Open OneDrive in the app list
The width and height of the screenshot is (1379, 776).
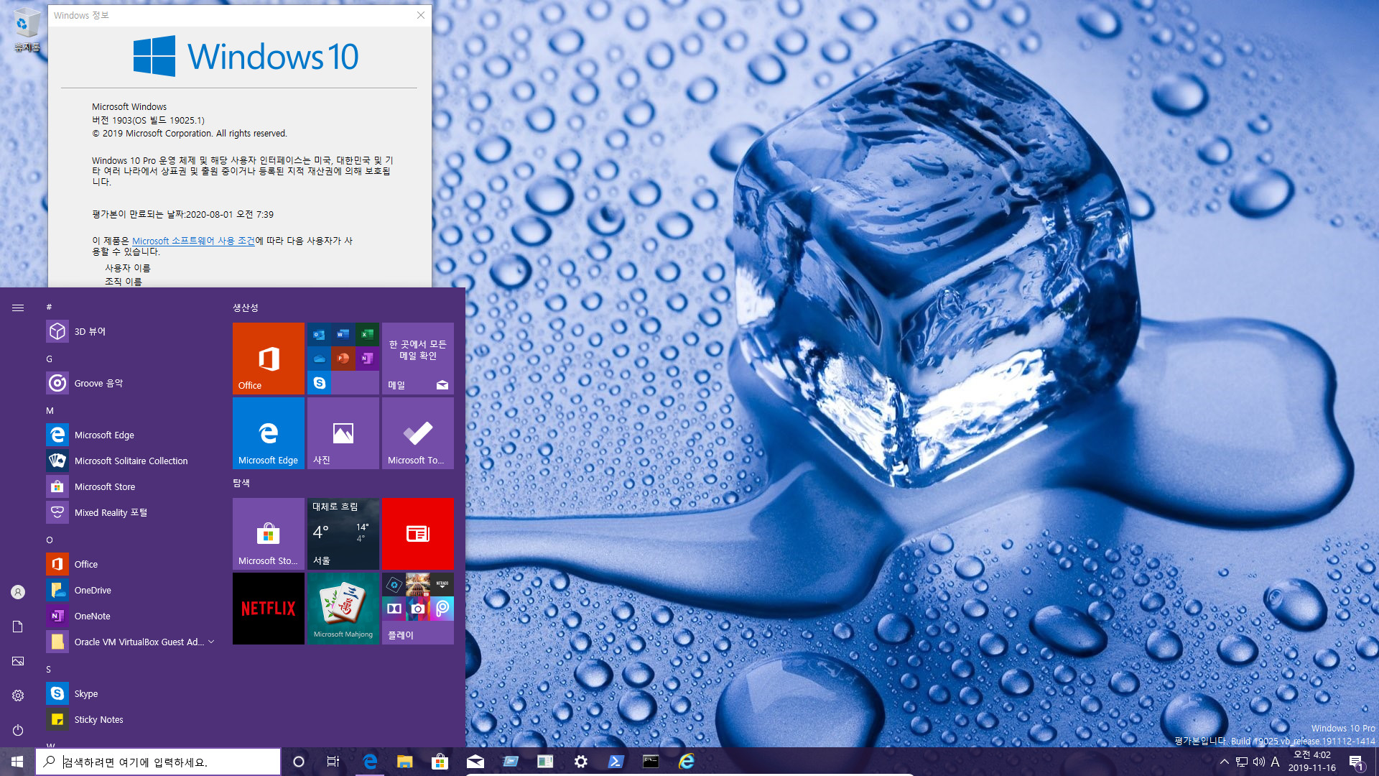click(131, 590)
